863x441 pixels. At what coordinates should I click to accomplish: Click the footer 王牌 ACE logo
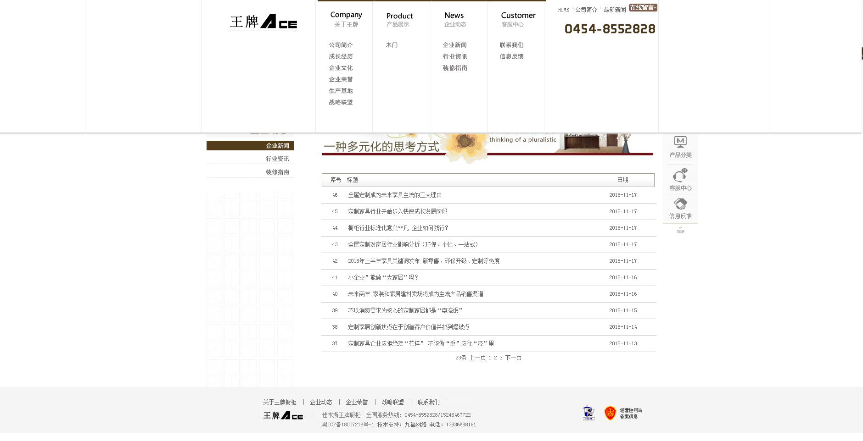click(283, 415)
